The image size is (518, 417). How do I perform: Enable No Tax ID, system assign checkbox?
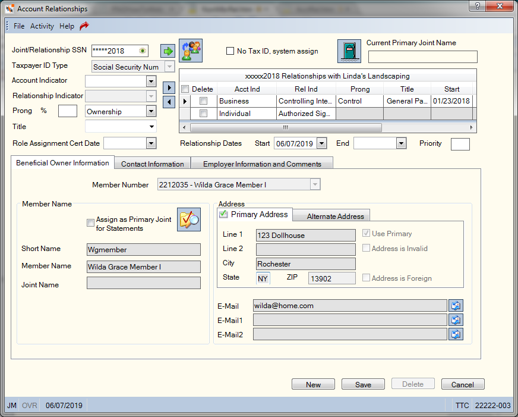point(230,51)
